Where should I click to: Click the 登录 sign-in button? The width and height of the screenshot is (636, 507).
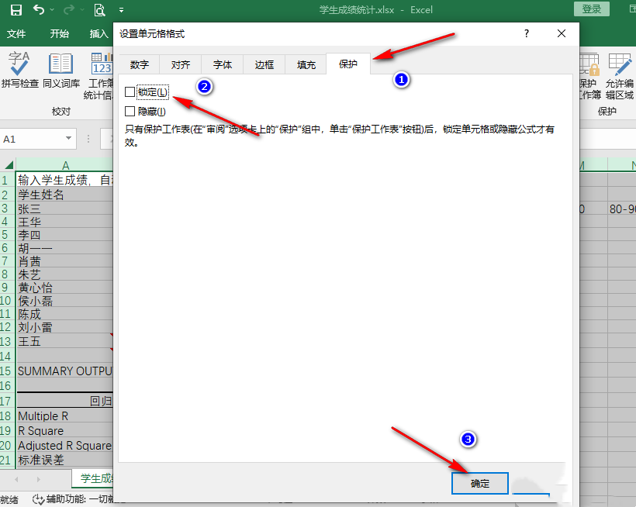591,9
